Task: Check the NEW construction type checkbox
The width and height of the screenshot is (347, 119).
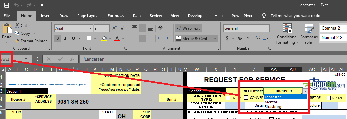Action: point(228,98)
